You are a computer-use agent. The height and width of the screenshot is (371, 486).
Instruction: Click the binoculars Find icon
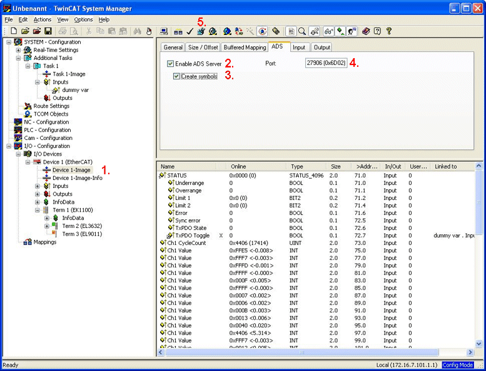point(138,31)
